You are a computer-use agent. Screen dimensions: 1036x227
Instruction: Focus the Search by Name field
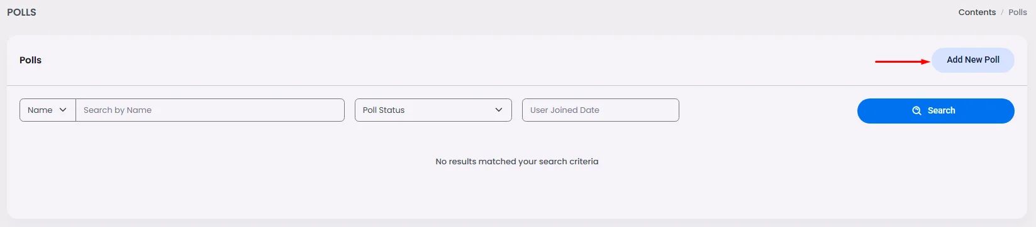[x=210, y=110]
